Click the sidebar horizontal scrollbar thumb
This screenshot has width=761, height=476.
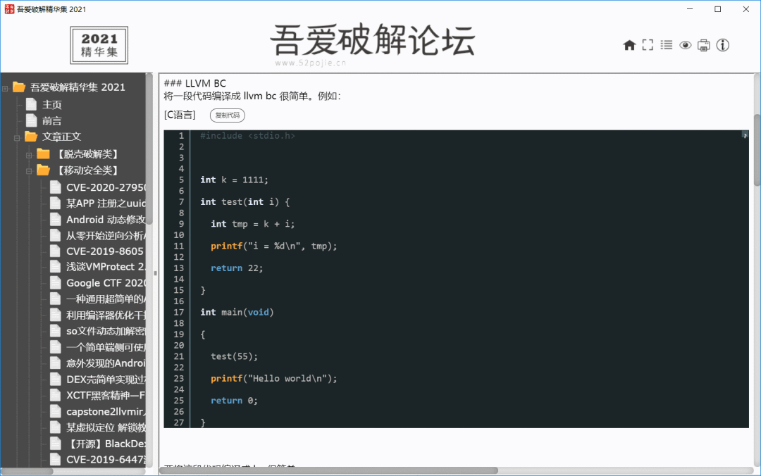(x=27, y=471)
